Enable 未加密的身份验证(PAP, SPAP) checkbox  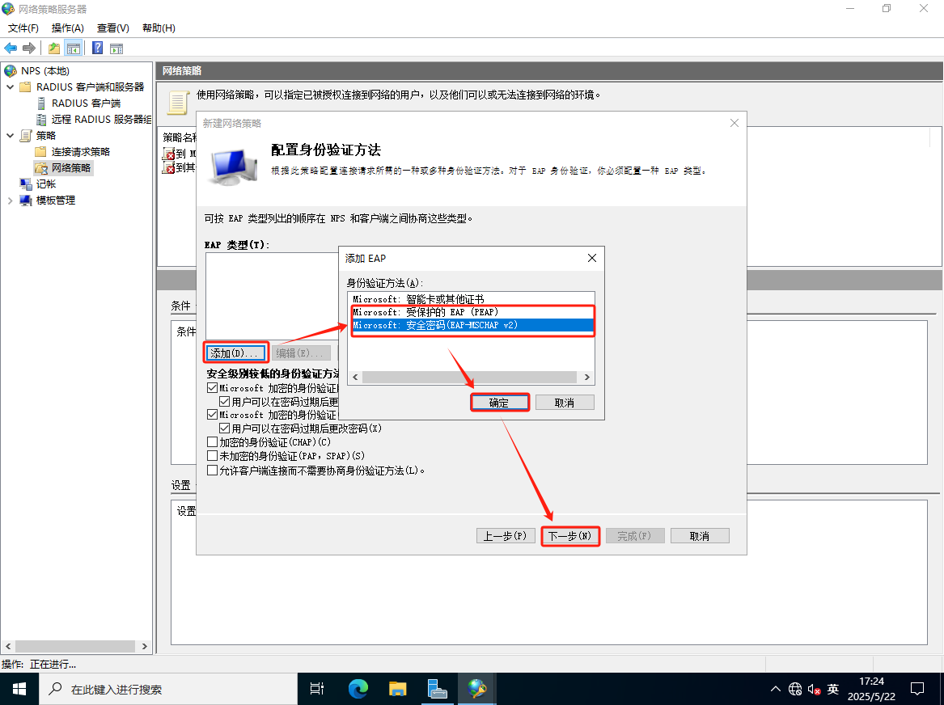pyautogui.click(x=212, y=456)
